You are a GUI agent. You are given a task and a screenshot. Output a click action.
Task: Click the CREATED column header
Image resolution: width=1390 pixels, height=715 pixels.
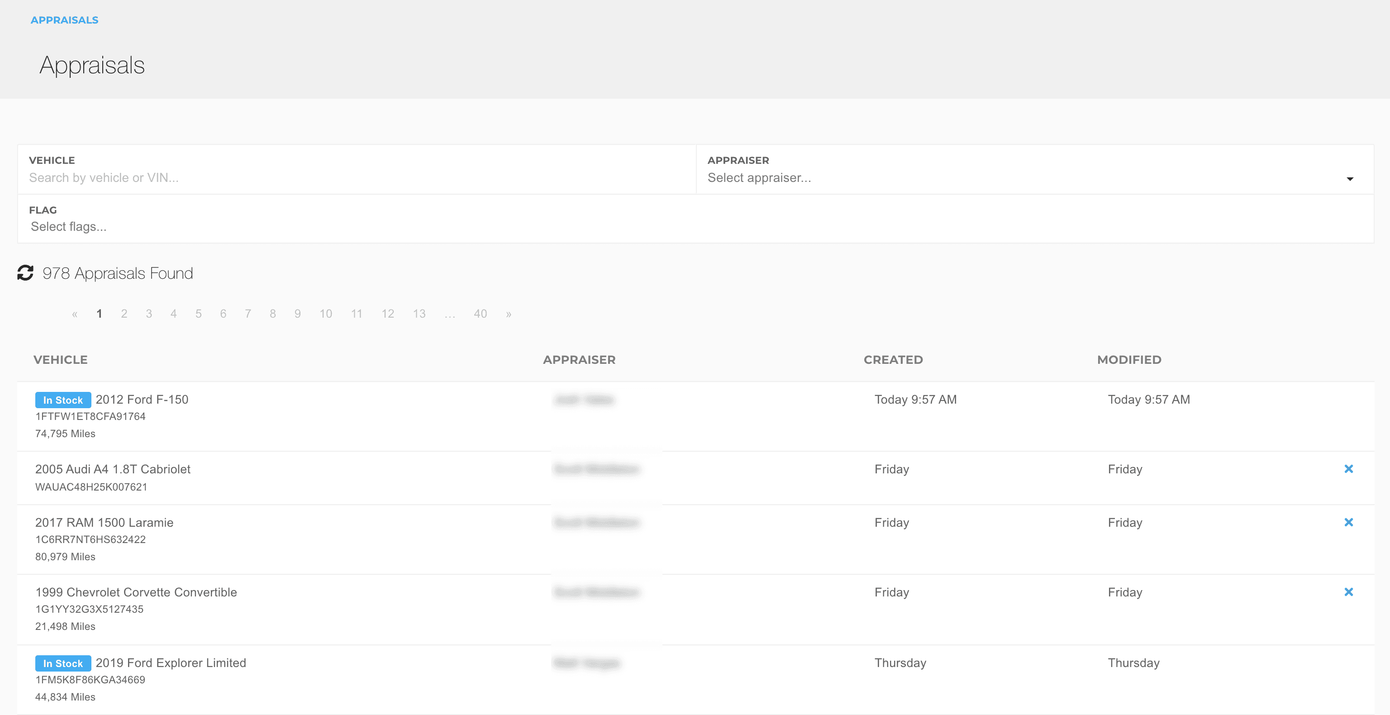tap(893, 360)
